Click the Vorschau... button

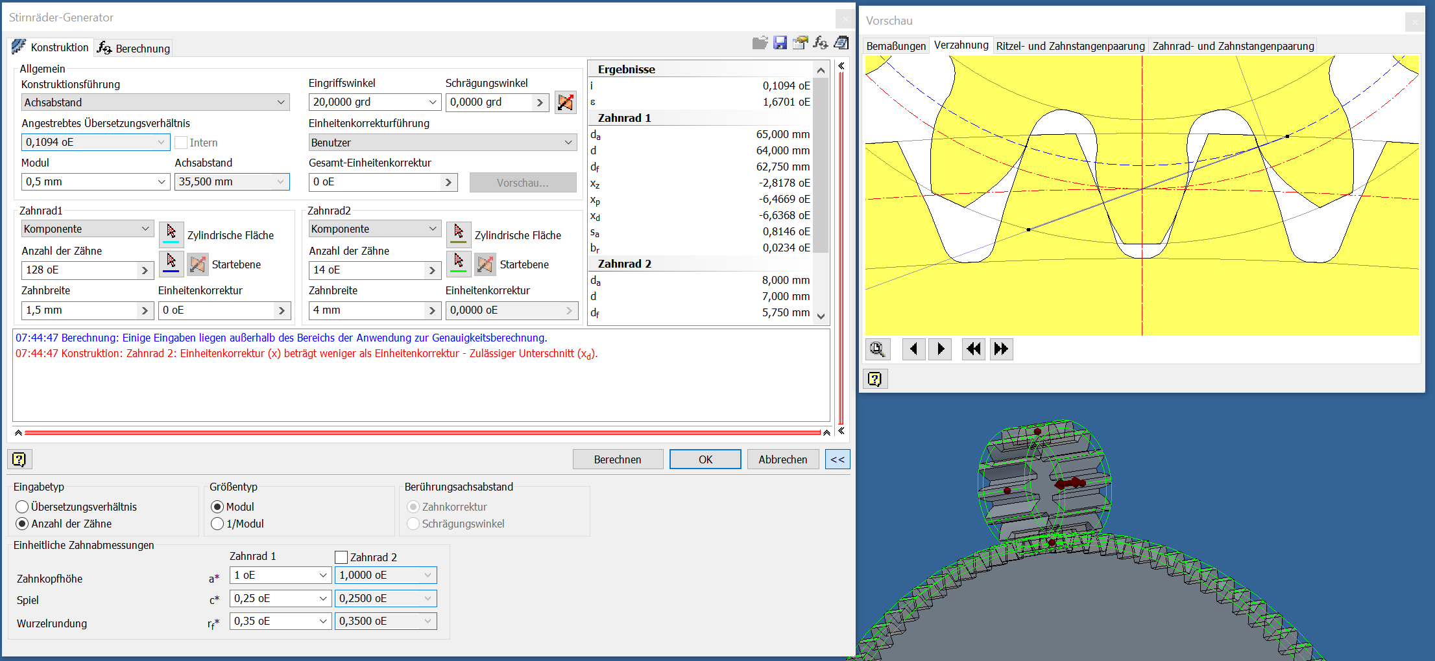tap(523, 183)
